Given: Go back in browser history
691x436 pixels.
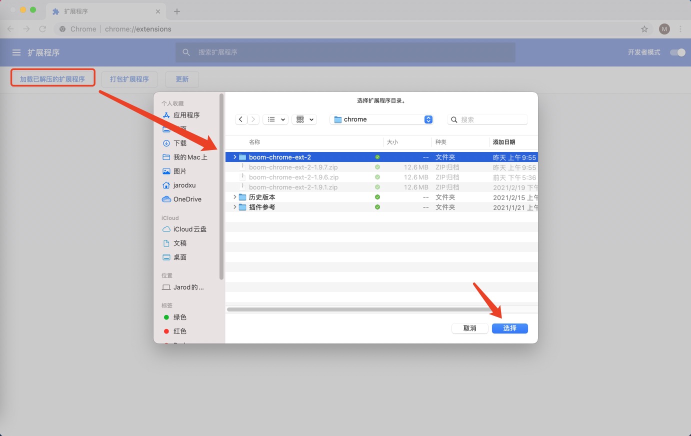Looking at the screenshot, I should pyautogui.click(x=10, y=29).
